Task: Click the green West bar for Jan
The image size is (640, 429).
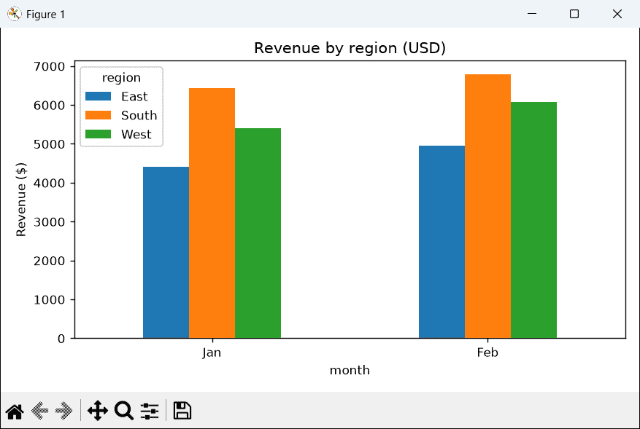Action: point(258,233)
